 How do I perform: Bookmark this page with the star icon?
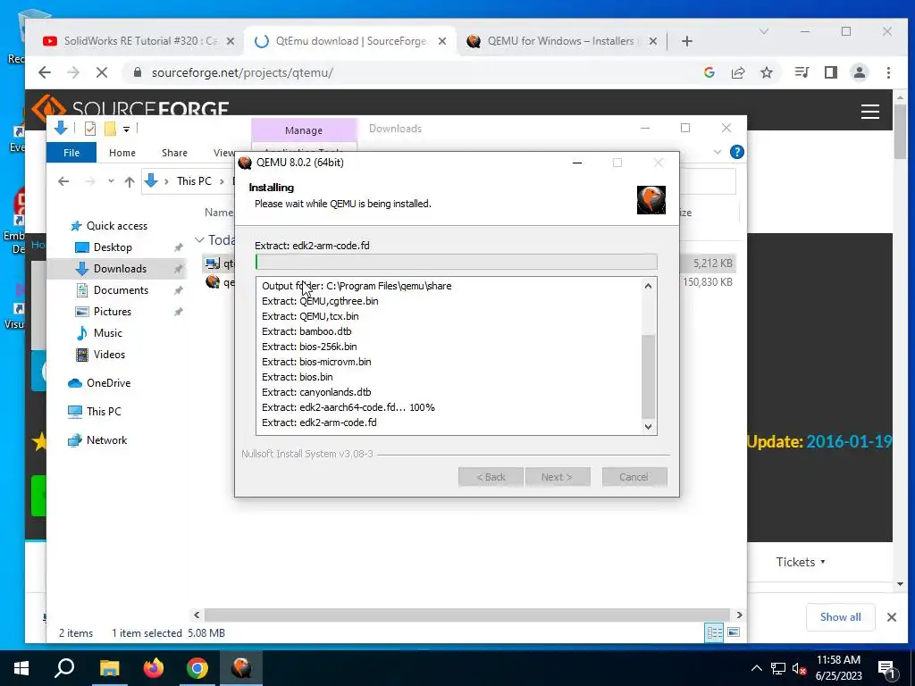(x=766, y=72)
